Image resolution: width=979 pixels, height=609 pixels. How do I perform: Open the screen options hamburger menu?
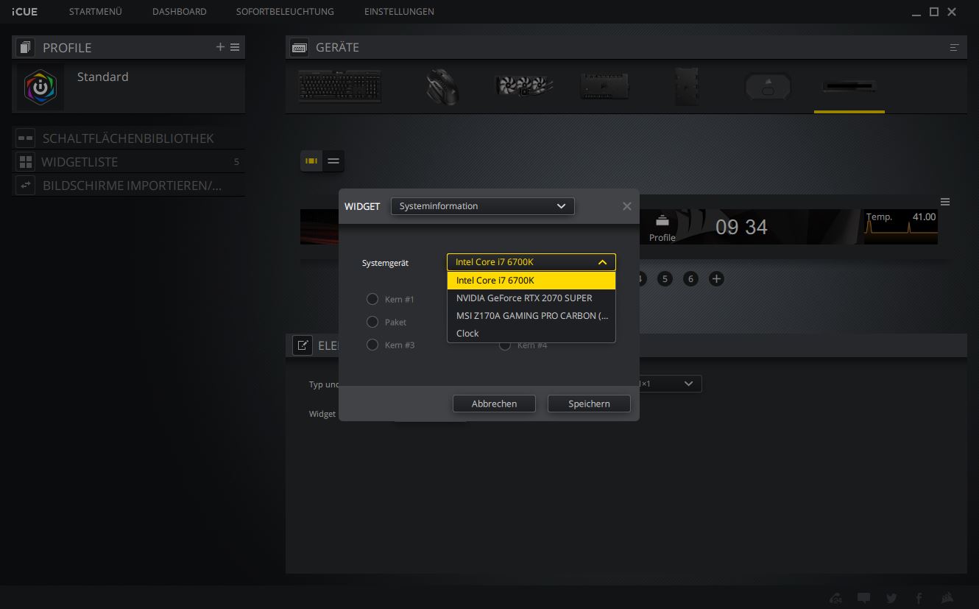[x=945, y=202]
